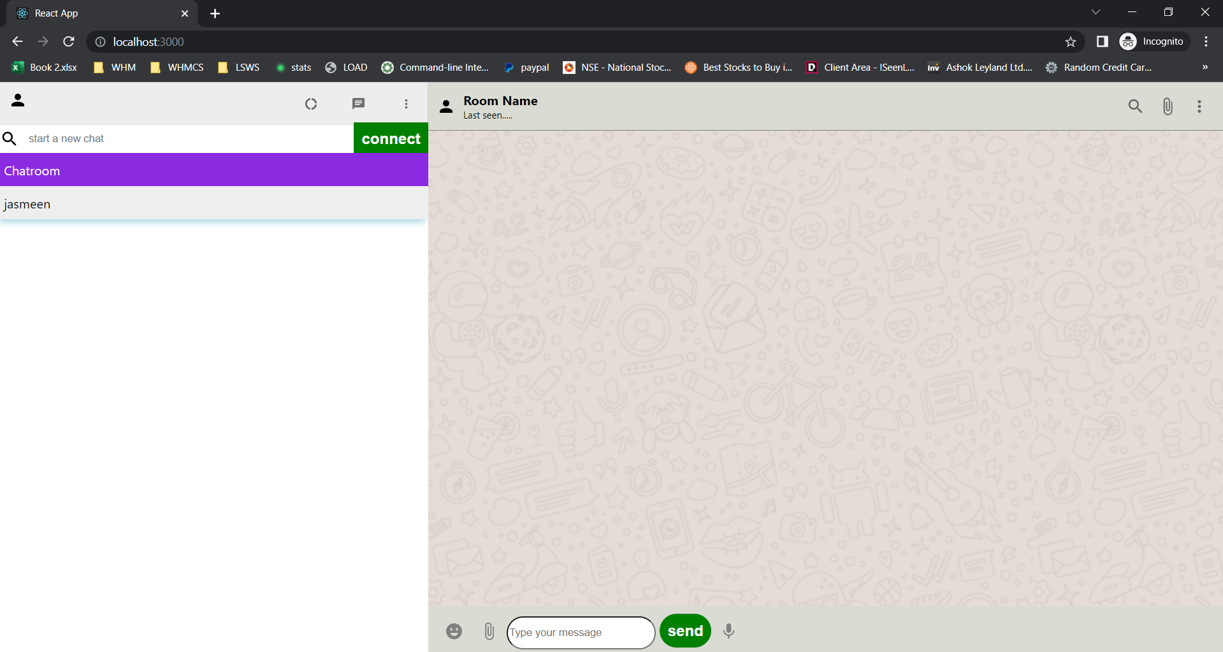This screenshot has height=652, width=1223.
Task: Attach a file using the paperclip near input
Action: pos(489,631)
